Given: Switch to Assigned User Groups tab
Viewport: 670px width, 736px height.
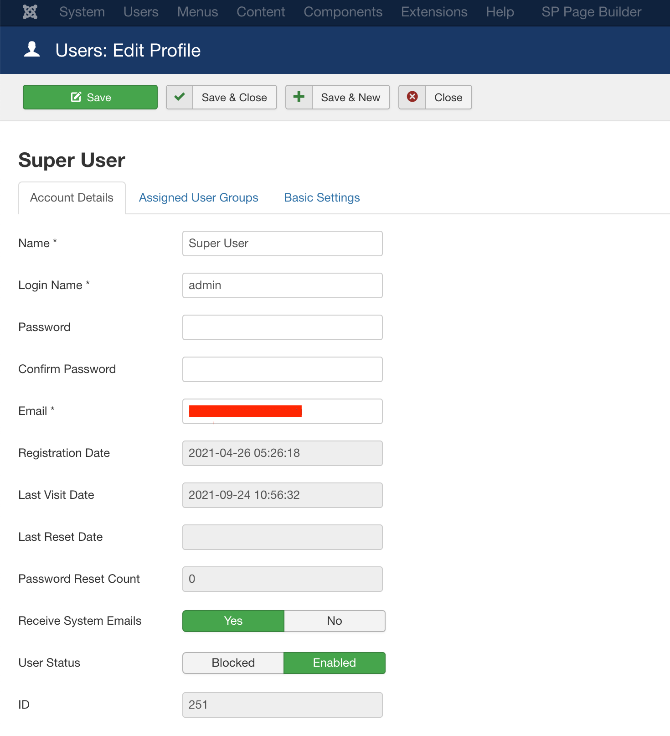Looking at the screenshot, I should (x=199, y=198).
